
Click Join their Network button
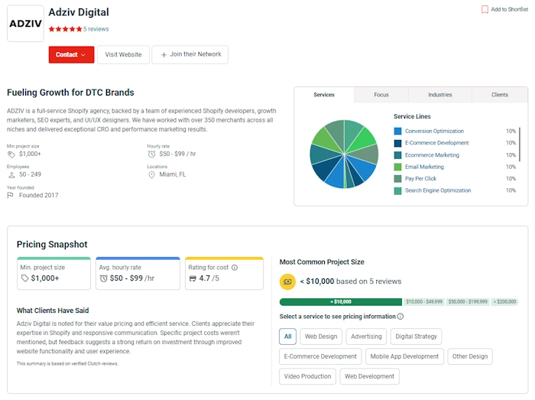click(190, 54)
